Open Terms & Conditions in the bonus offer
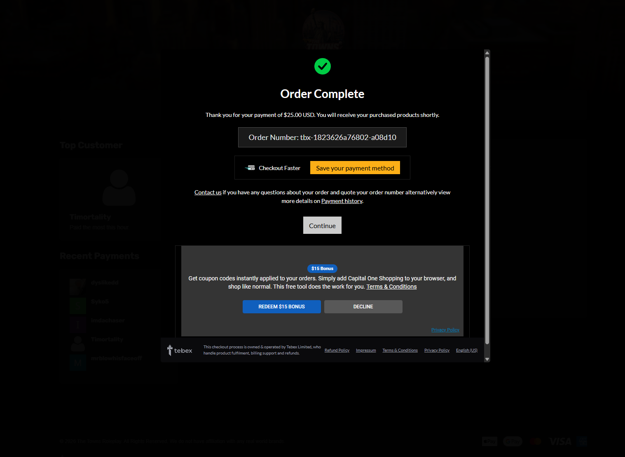 [391, 287]
